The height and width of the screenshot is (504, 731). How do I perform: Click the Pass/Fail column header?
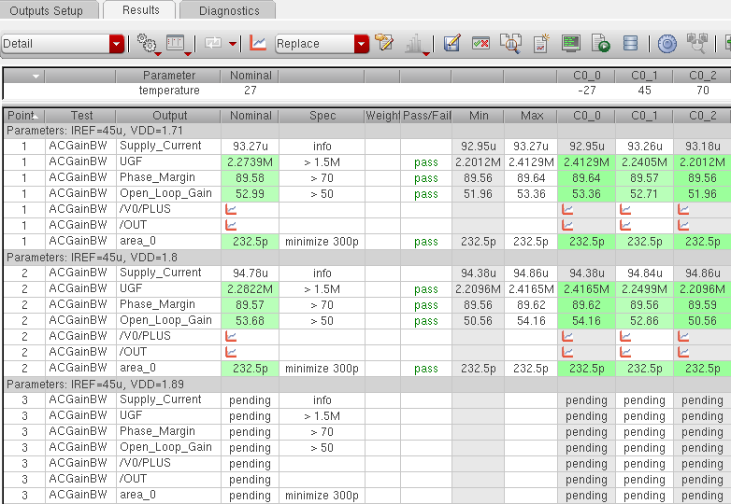426,116
